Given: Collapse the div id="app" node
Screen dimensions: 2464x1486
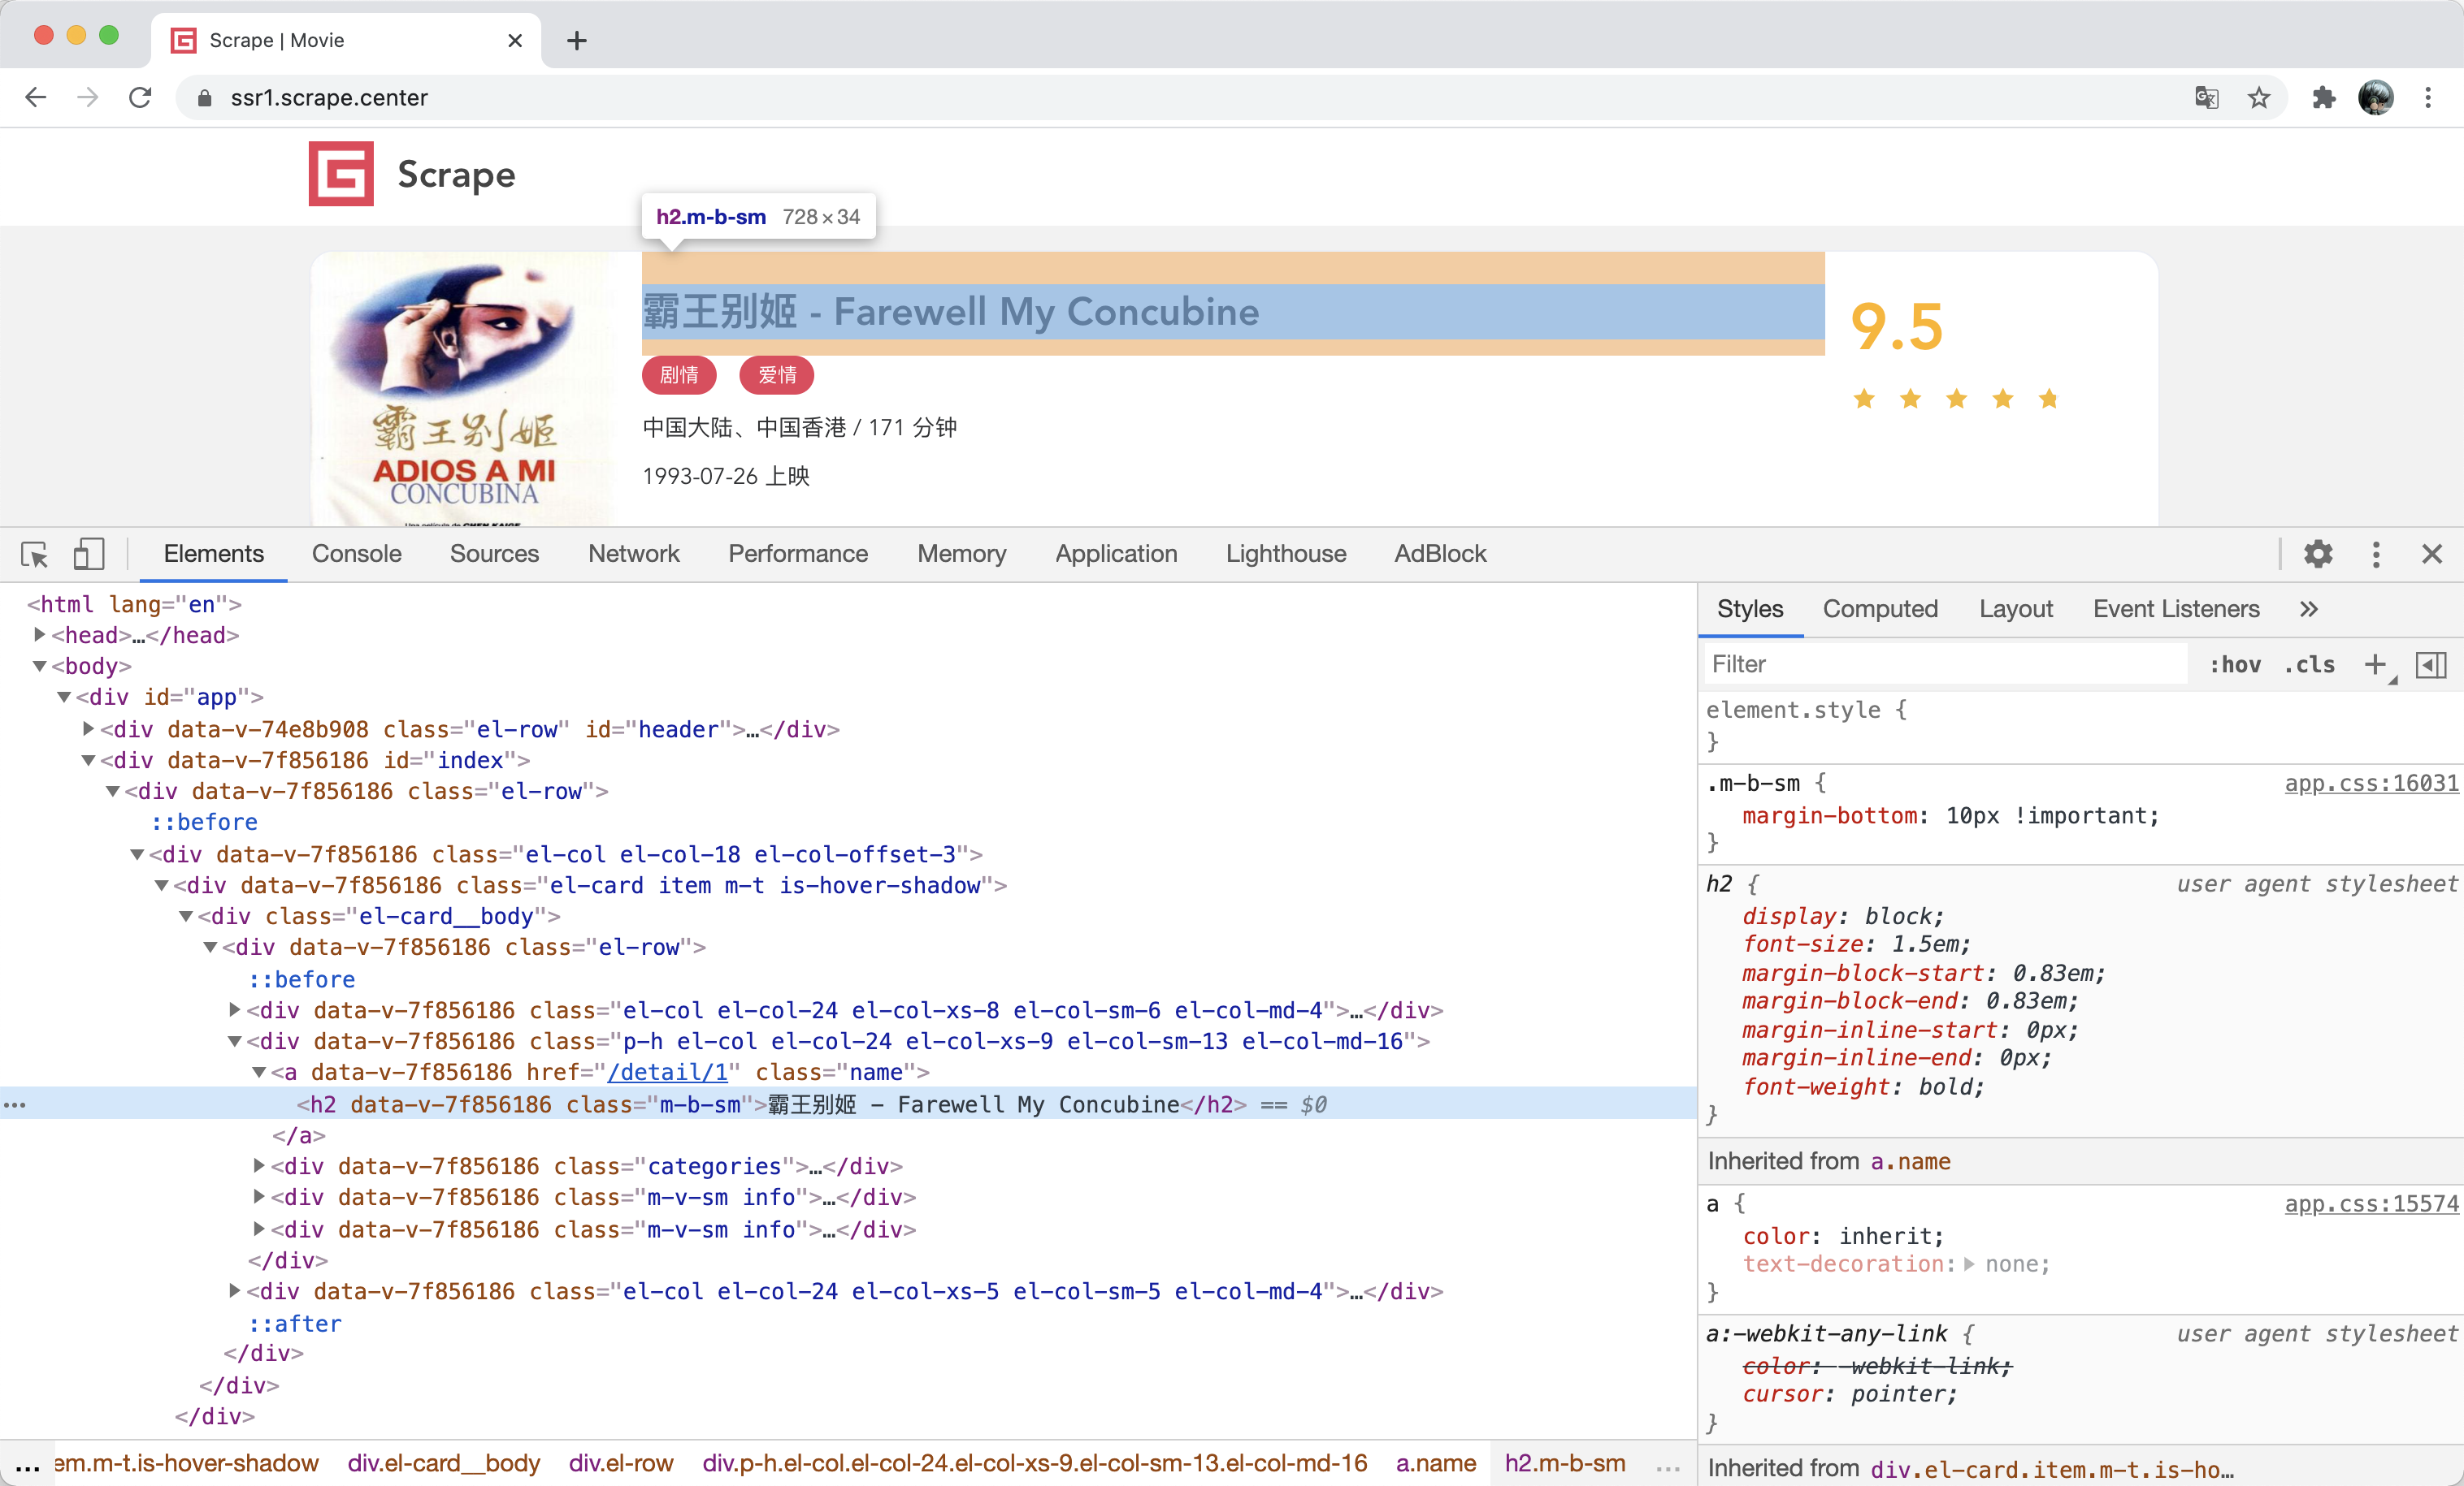Looking at the screenshot, I should pyautogui.click(x=64, y=697).
